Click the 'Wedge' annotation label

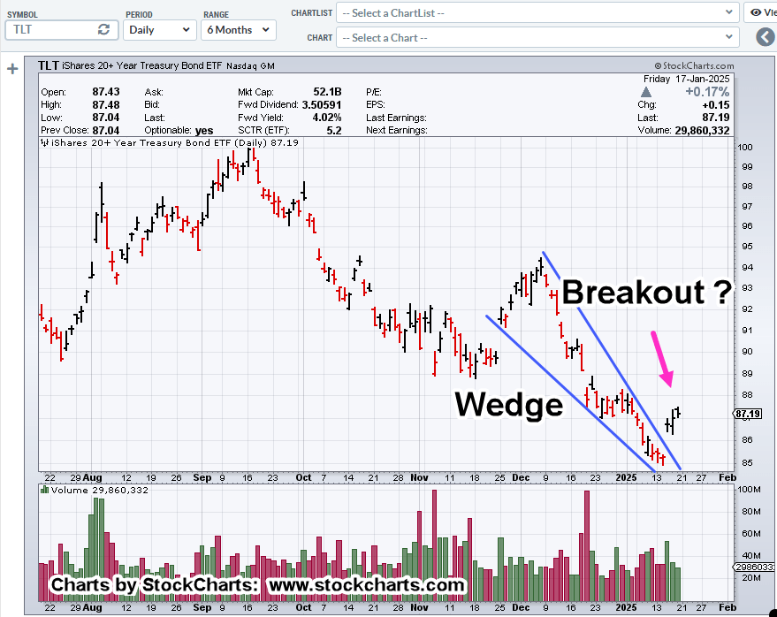point(508,404)
